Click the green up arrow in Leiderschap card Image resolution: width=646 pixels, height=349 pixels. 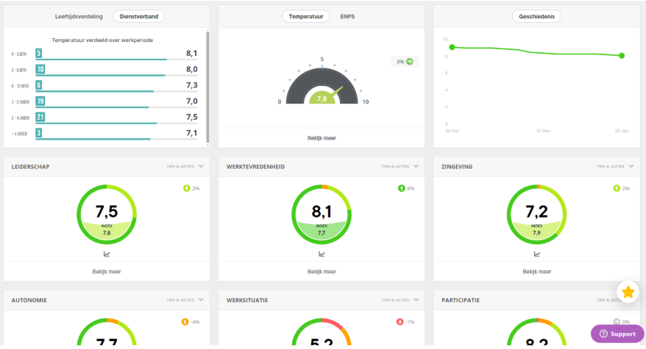(185, 189)
